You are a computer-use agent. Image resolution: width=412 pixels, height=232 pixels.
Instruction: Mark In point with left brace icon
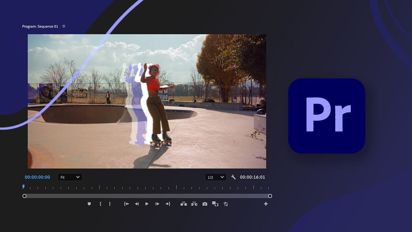[100, 204]
